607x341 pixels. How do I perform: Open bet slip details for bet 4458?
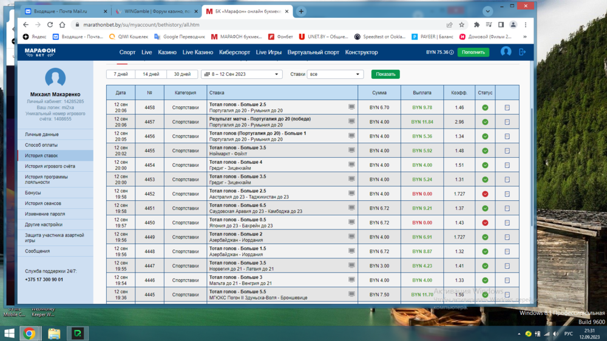point(507,107)
